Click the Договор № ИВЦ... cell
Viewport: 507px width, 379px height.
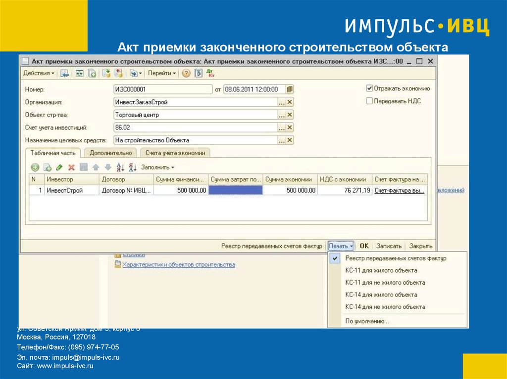point(126,190)
